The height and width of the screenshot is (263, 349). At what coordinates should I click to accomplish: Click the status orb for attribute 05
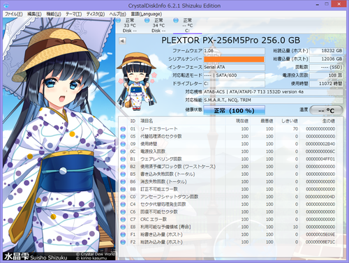pyautogui.click(x=123, y=137)
